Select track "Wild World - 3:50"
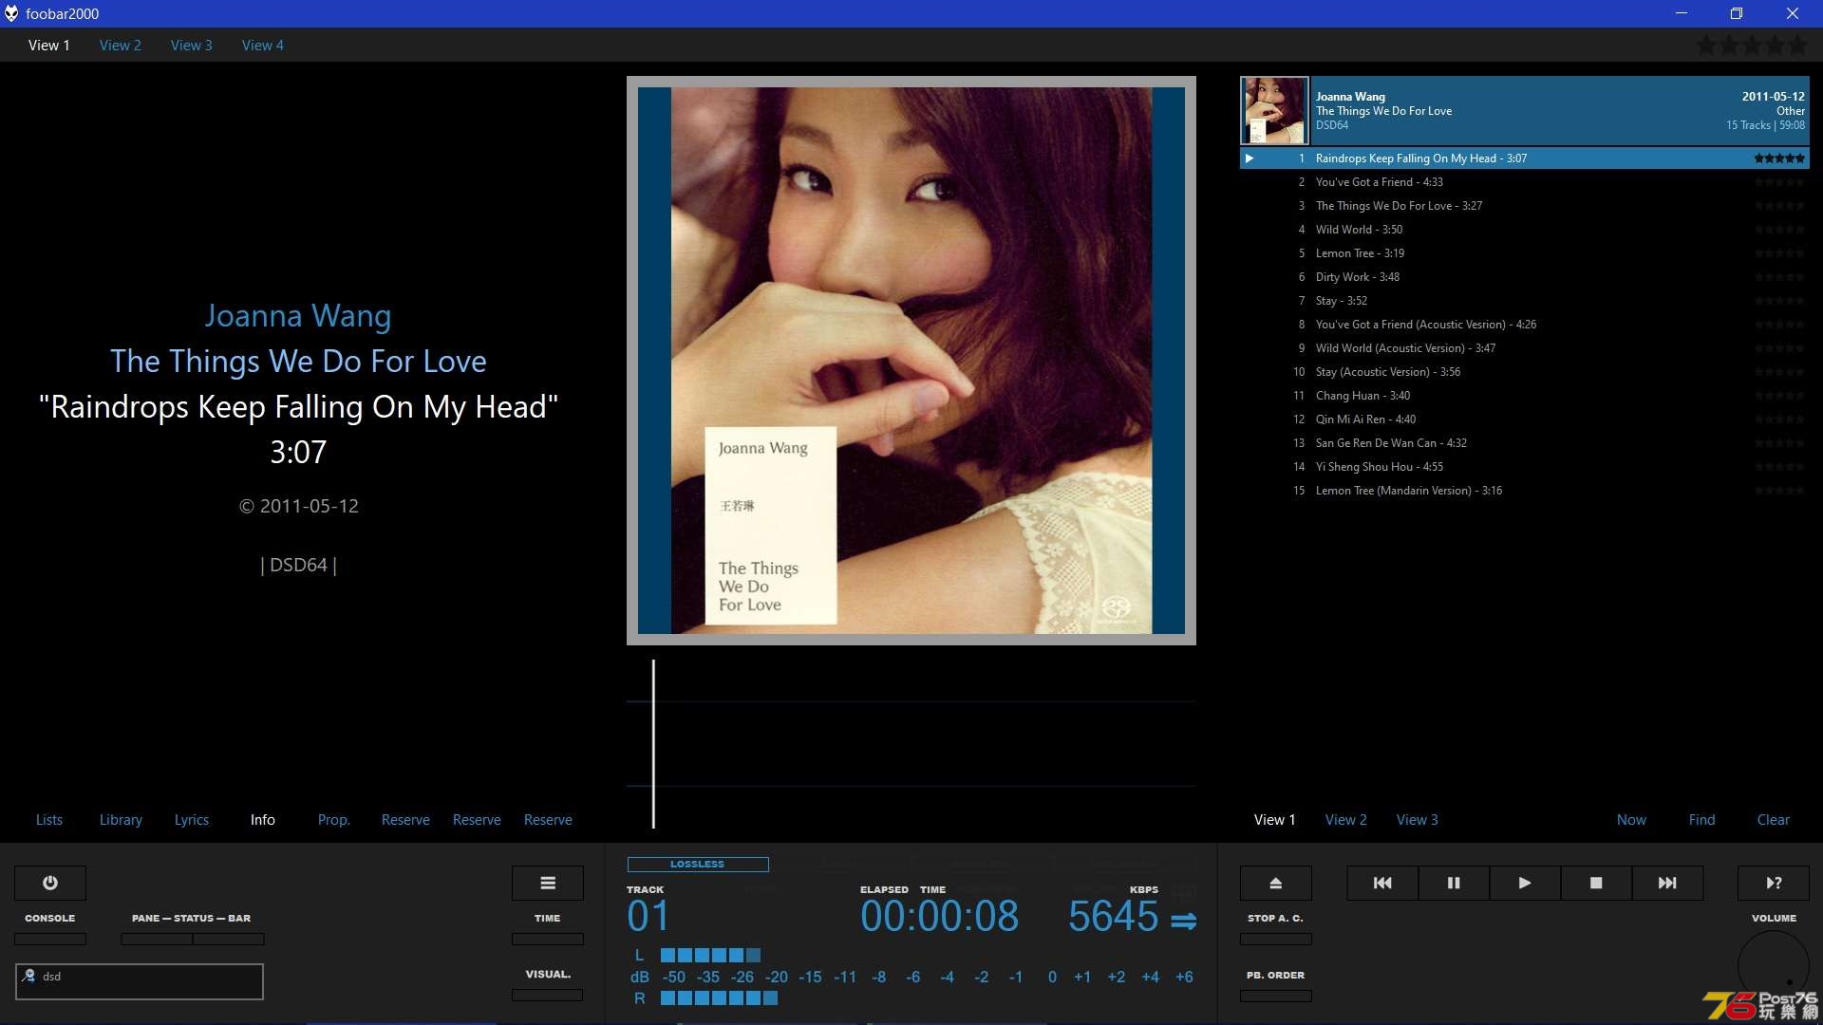 coord(1524,230)
